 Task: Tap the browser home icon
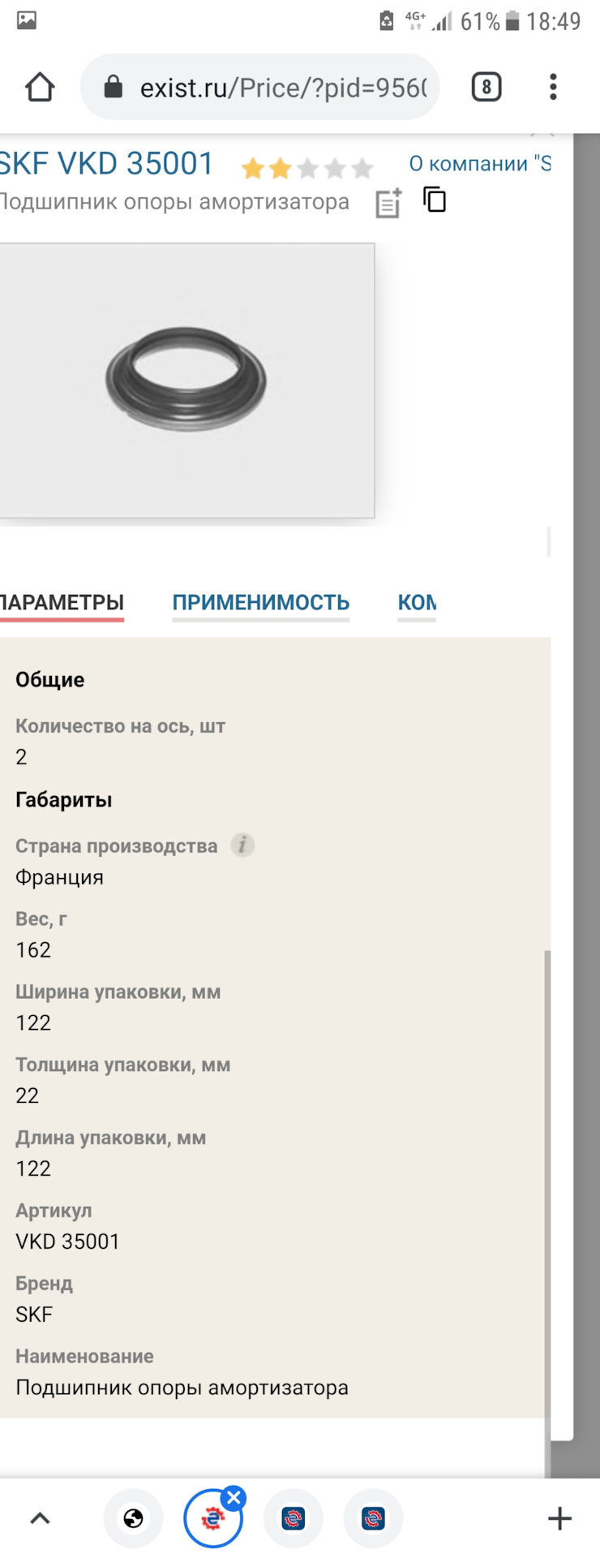(x=40, y=87)
